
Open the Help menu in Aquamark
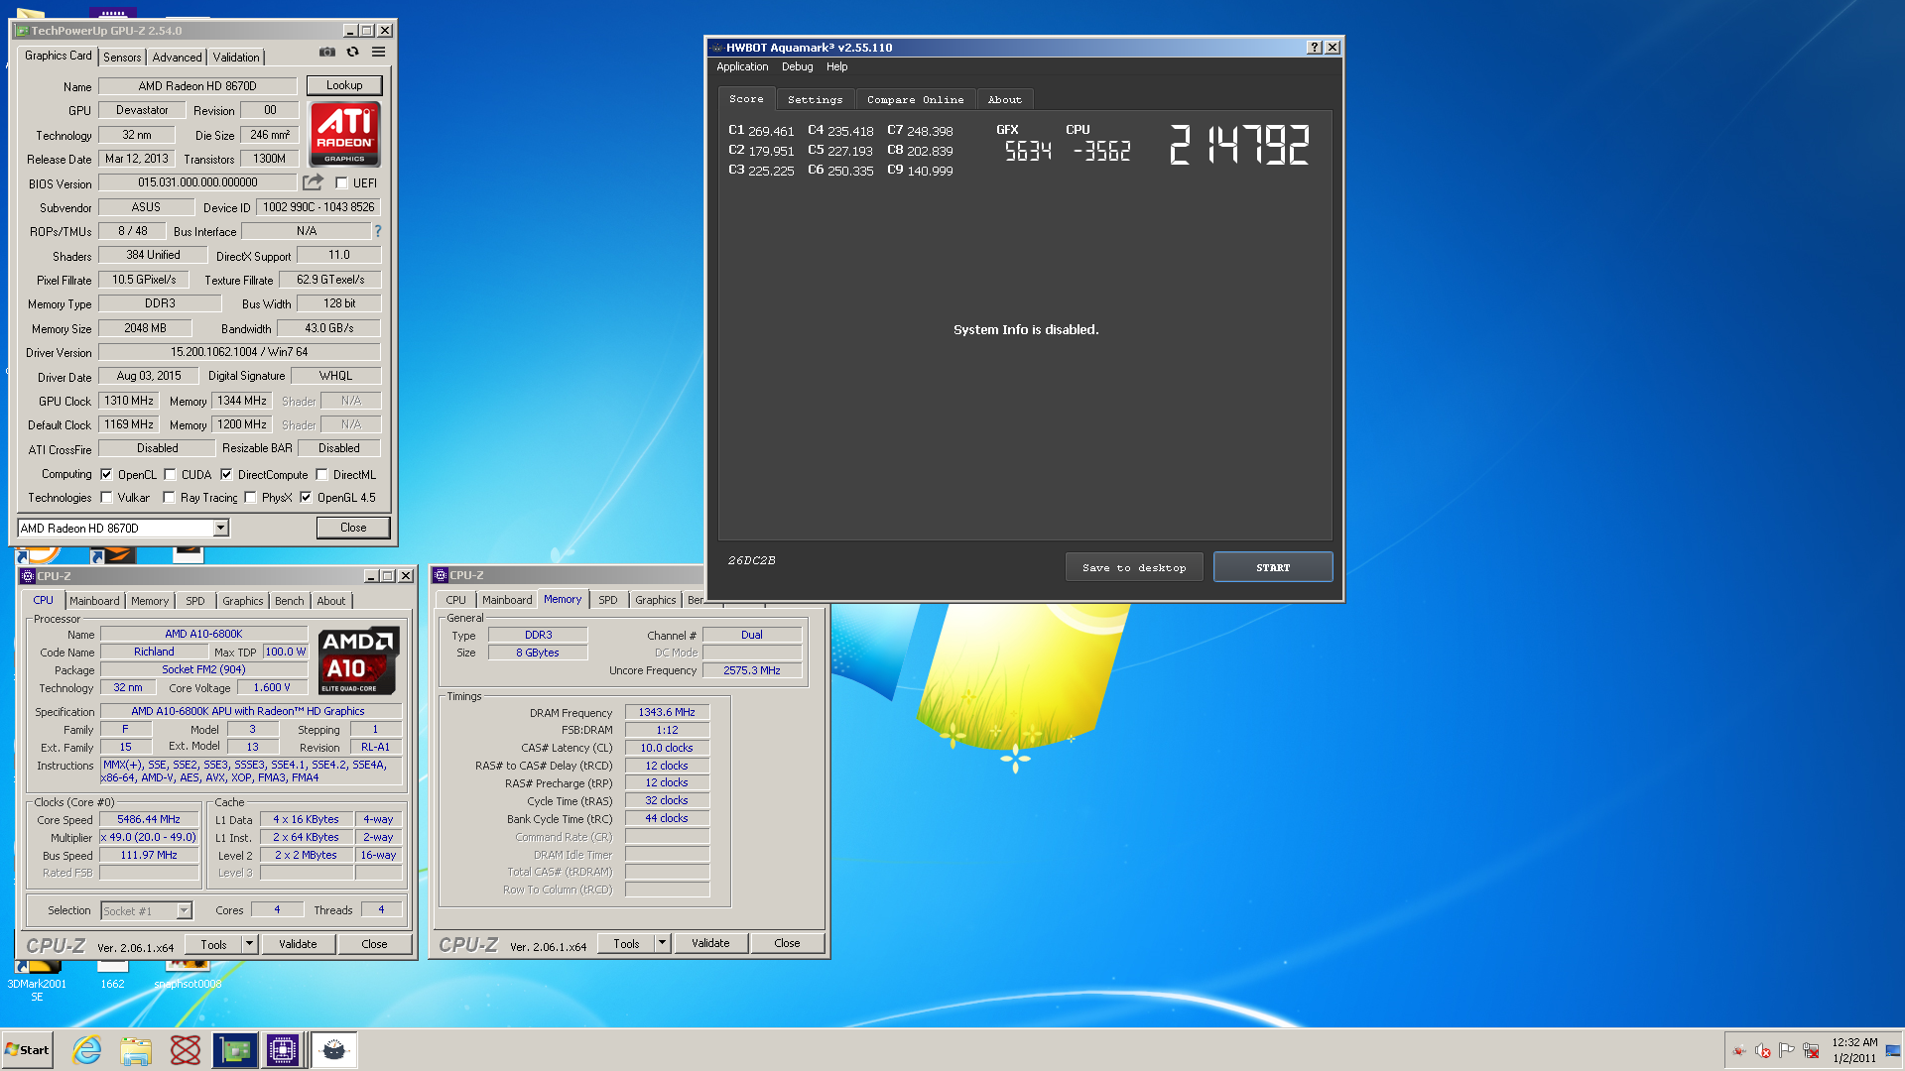(x=836, y=67)
